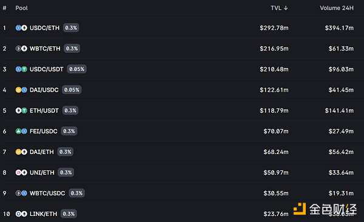
Task: Click the FEI/USDC token pair icon
Action: pyautogui.click(x=21, y=131)
